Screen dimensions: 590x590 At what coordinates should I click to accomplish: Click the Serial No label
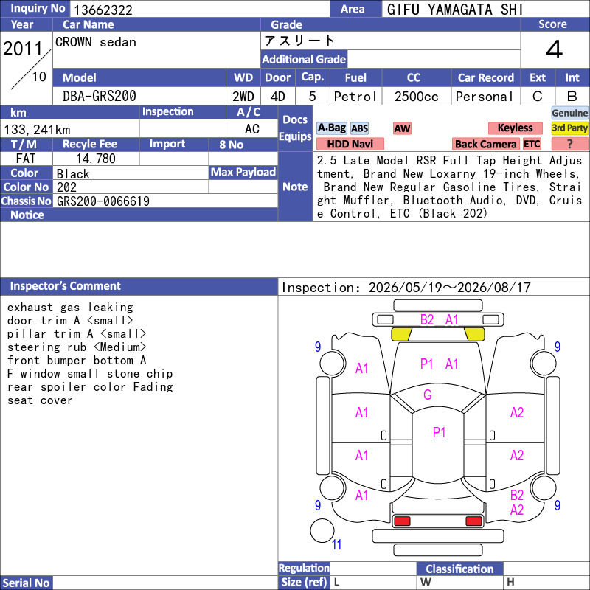[x=26, y=583]
